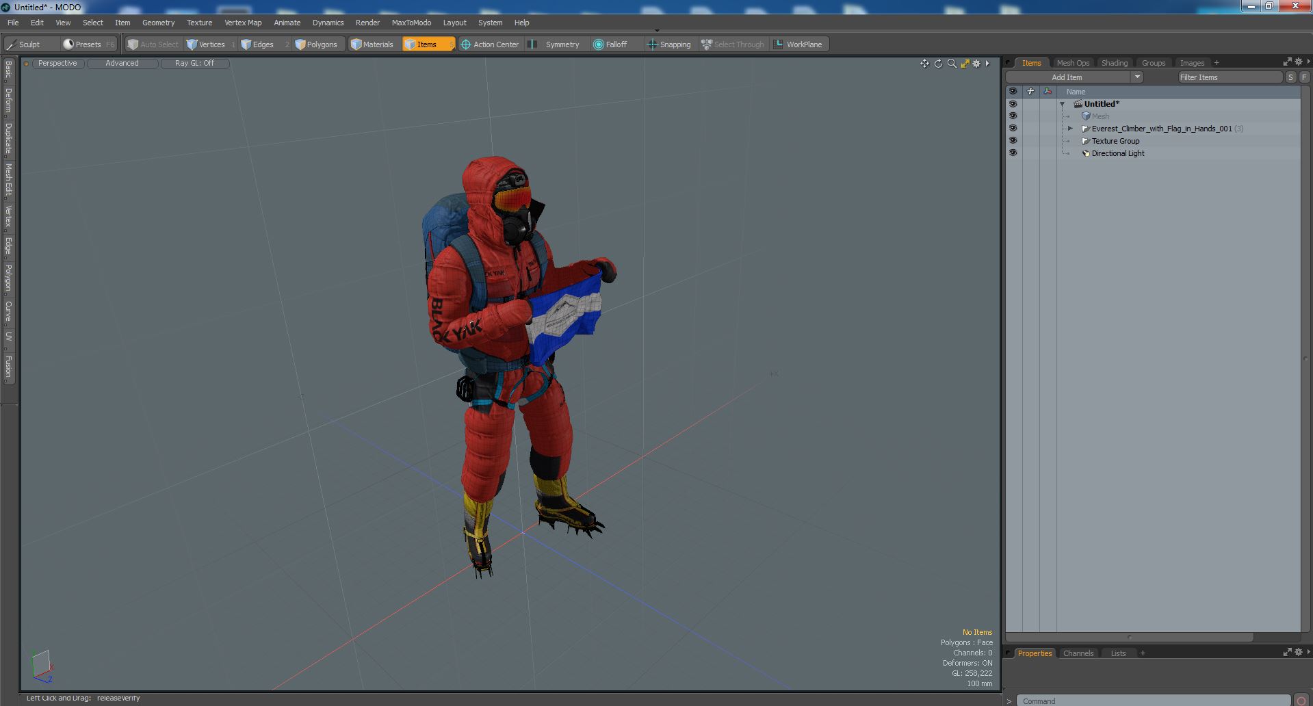Switch to the Images tab

(1192, 63)
